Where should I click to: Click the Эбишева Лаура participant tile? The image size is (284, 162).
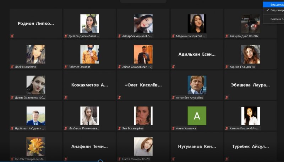[x=251, y=85]
